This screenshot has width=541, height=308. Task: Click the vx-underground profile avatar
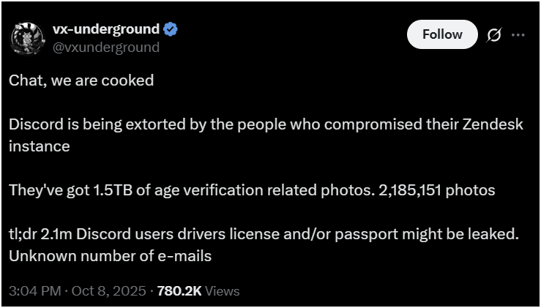28,38
